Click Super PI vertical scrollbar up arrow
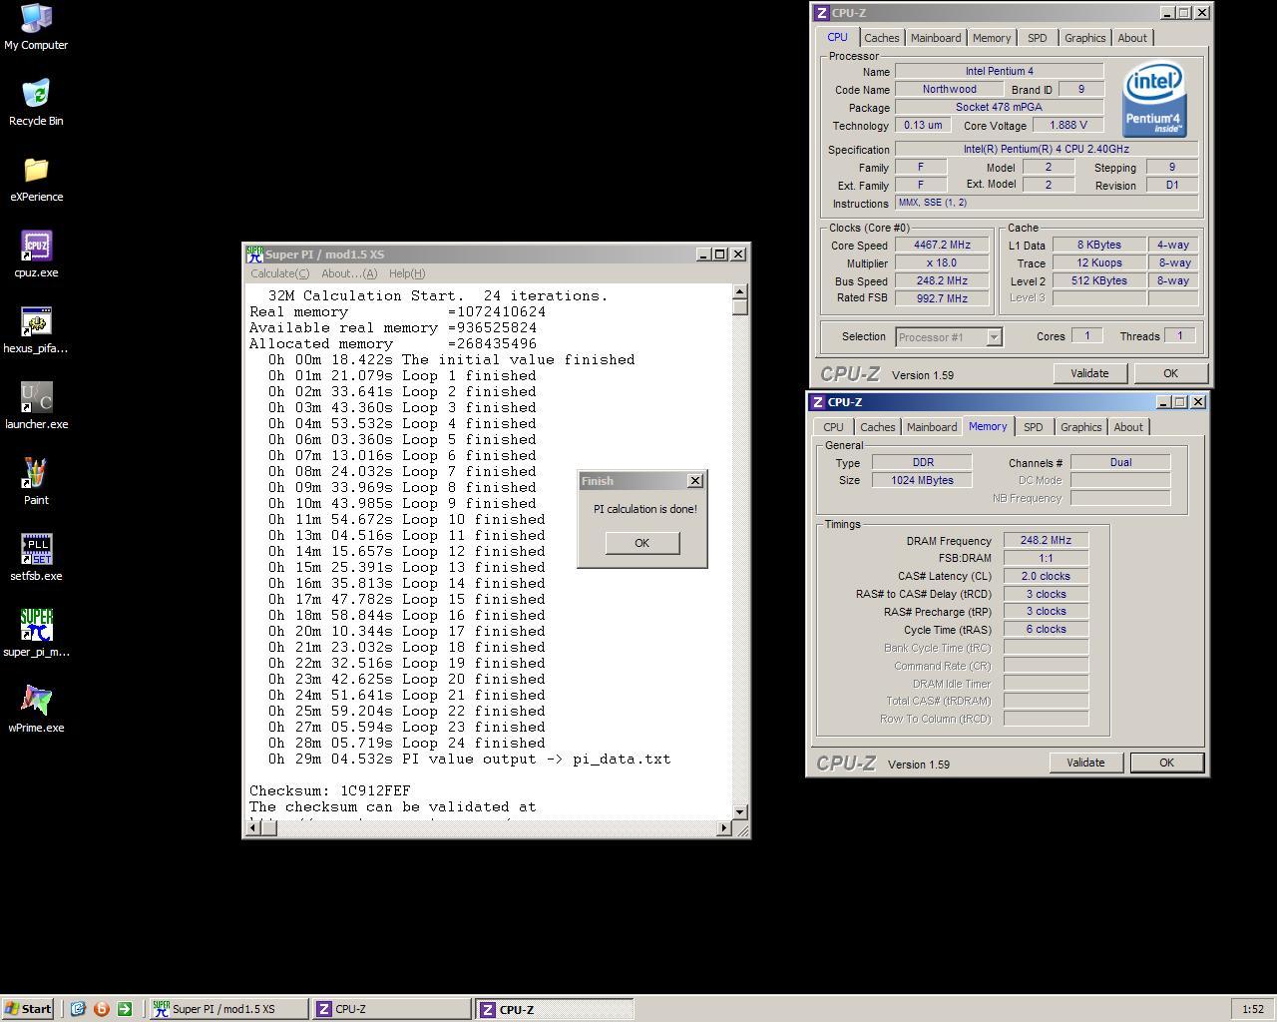Viewport: 1277px width, 1022px height. [740, 291]
